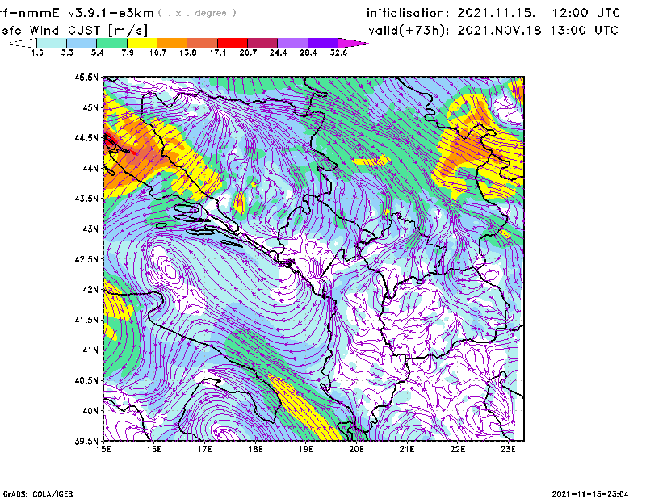Click the 'sfc Wind GUST [m/s]' title

coord(74,31)
